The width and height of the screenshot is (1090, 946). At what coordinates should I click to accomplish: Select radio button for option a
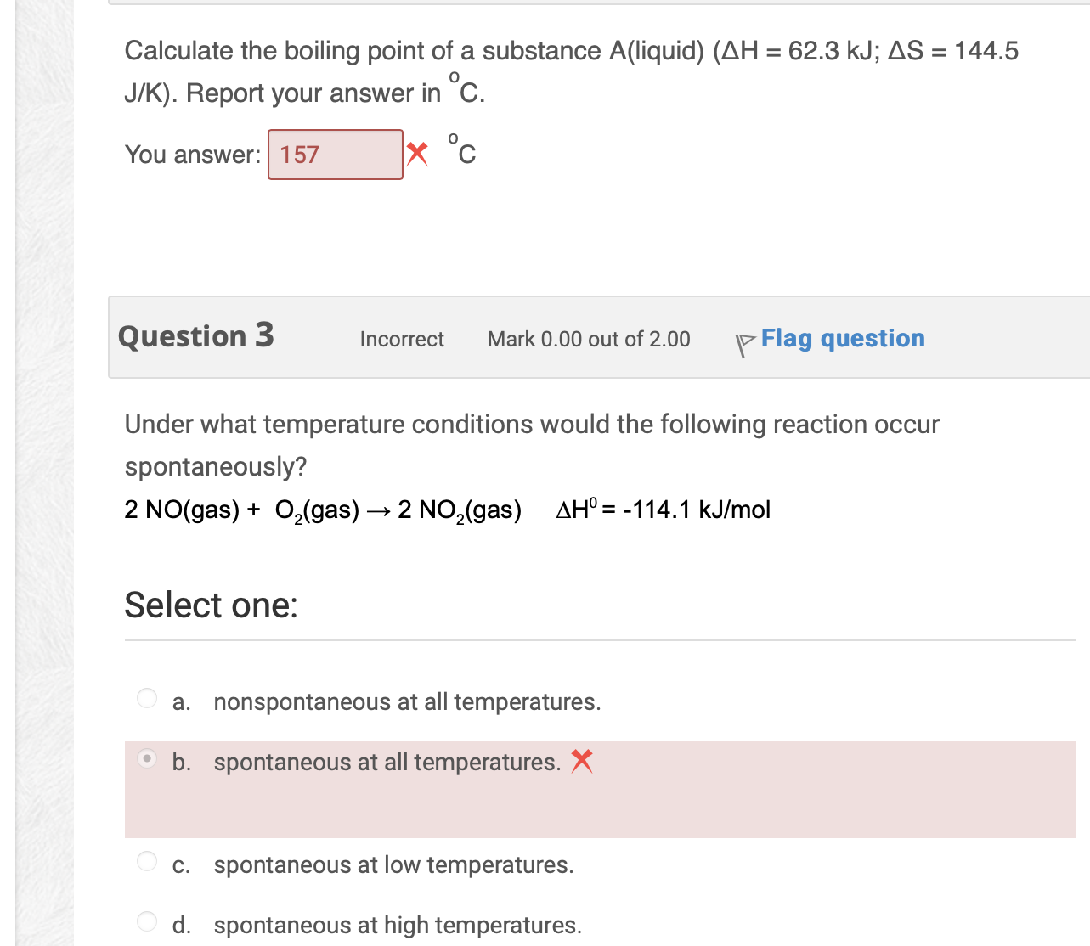click(147, 698)
